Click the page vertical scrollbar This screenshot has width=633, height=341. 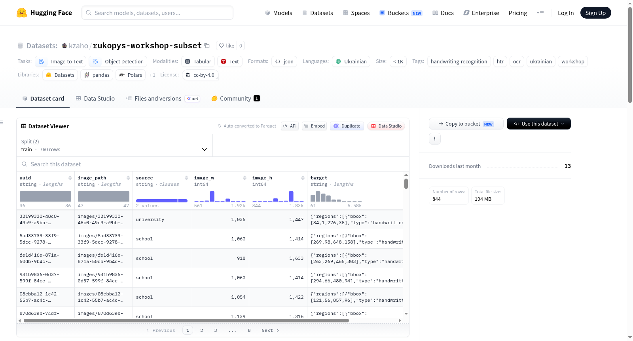click(x=630, y=55)
